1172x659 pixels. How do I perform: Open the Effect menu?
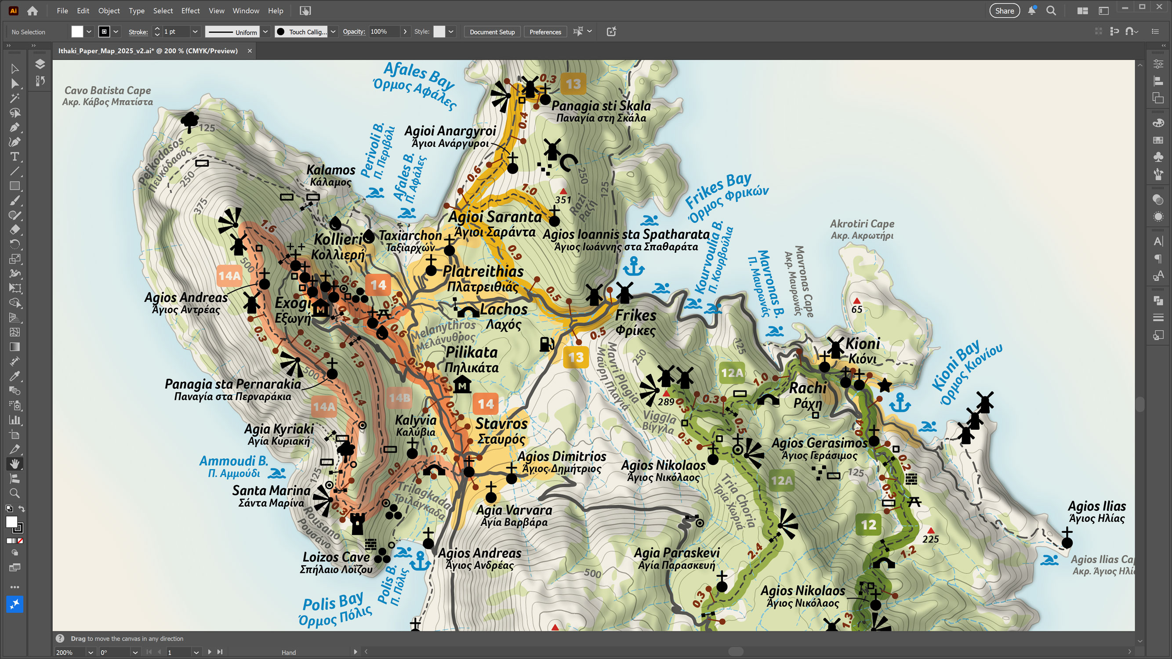tap(190, 11)
